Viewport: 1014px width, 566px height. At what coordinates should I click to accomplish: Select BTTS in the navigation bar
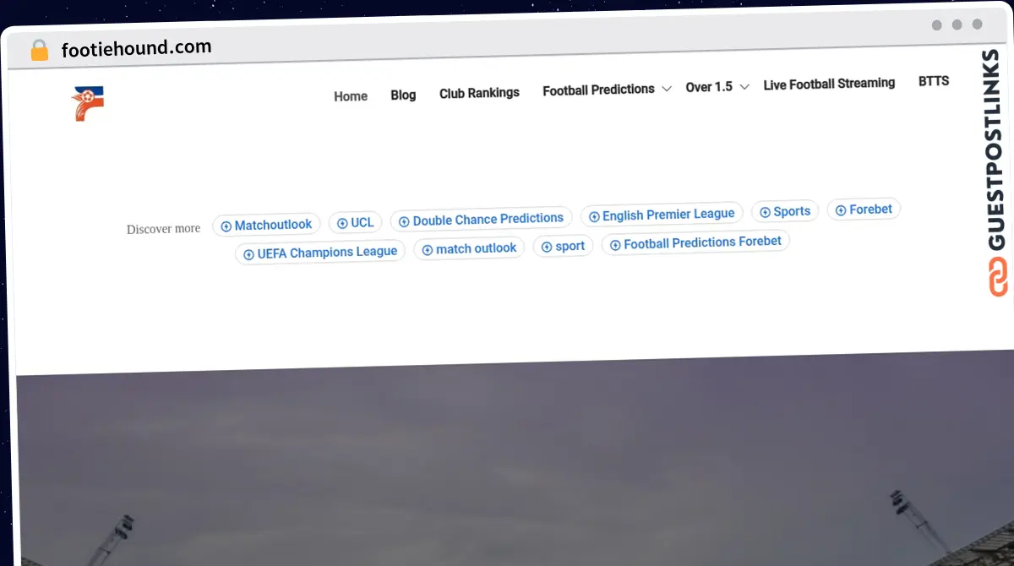(934, 81)
